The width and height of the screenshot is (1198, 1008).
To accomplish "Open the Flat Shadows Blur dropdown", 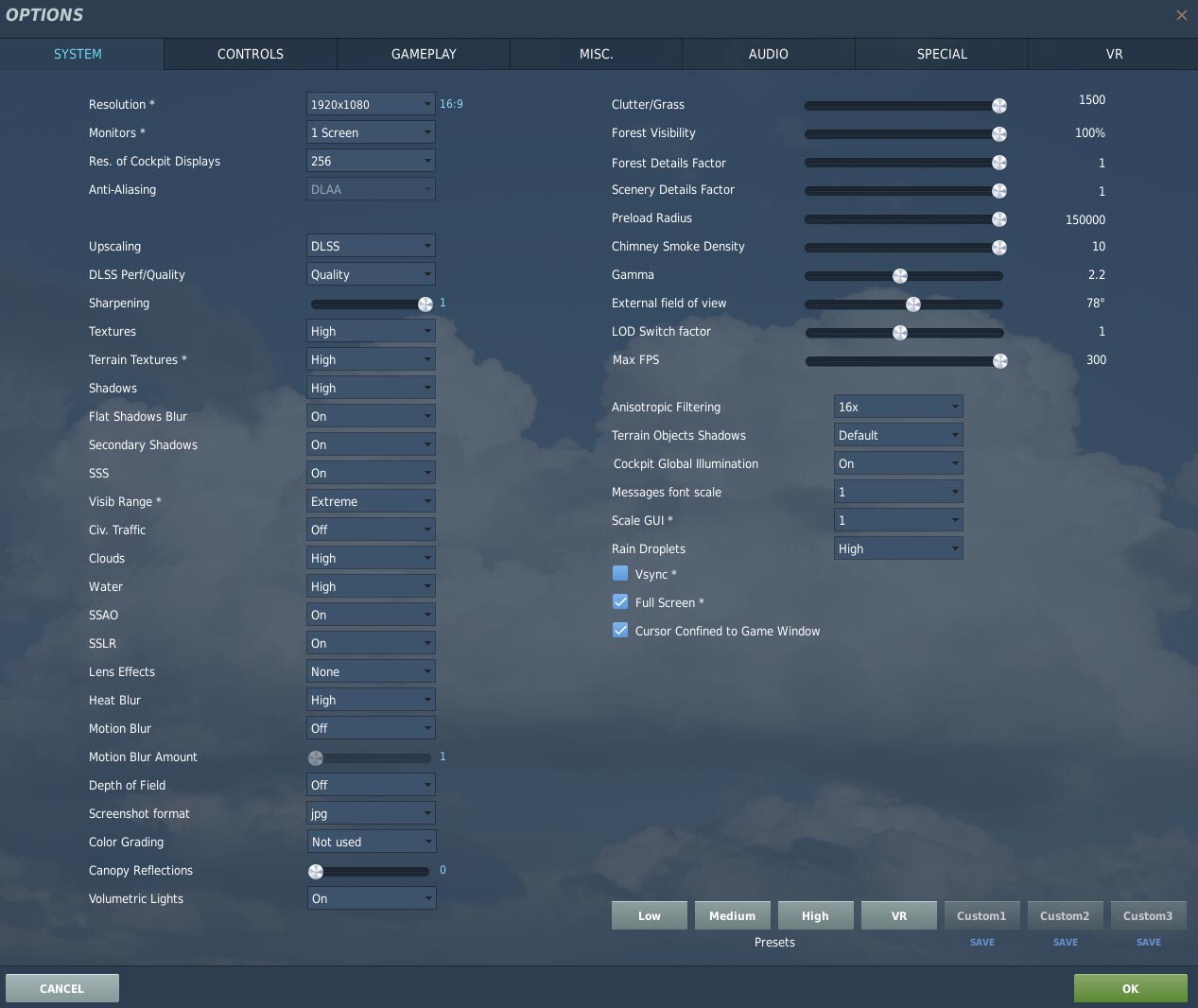I will 371,416.
